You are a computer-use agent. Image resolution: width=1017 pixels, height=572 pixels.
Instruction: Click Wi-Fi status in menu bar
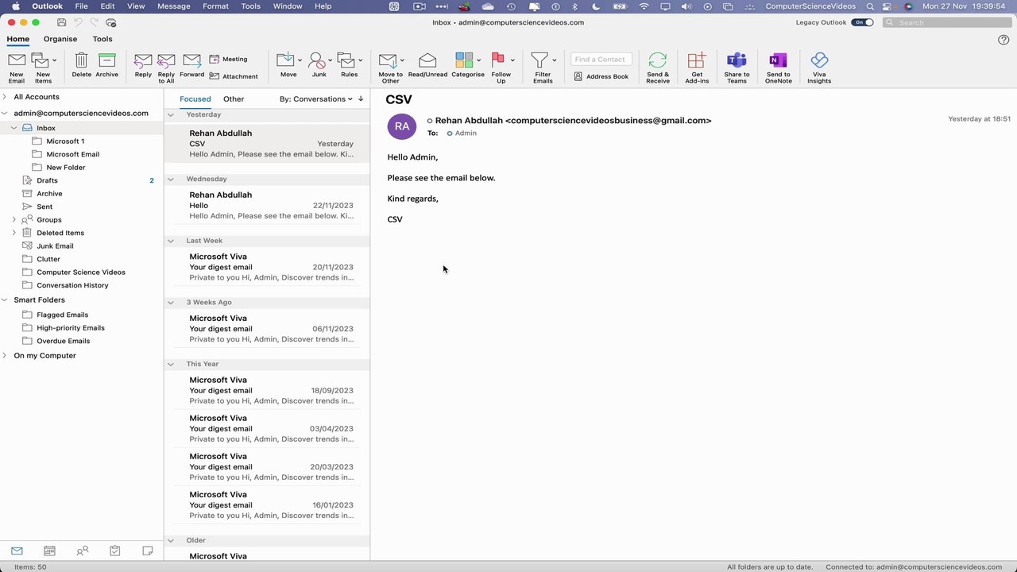coord(644,6)
